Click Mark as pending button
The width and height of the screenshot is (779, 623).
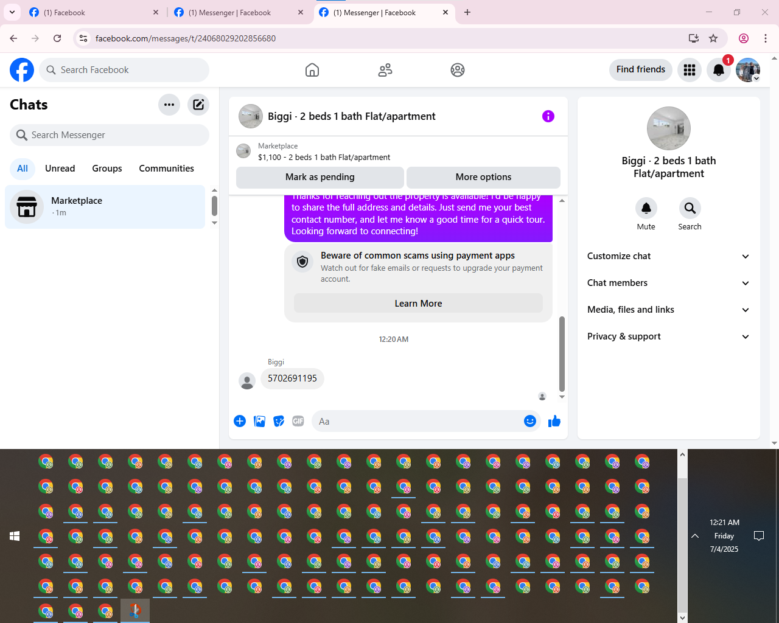tap(320, 177)
